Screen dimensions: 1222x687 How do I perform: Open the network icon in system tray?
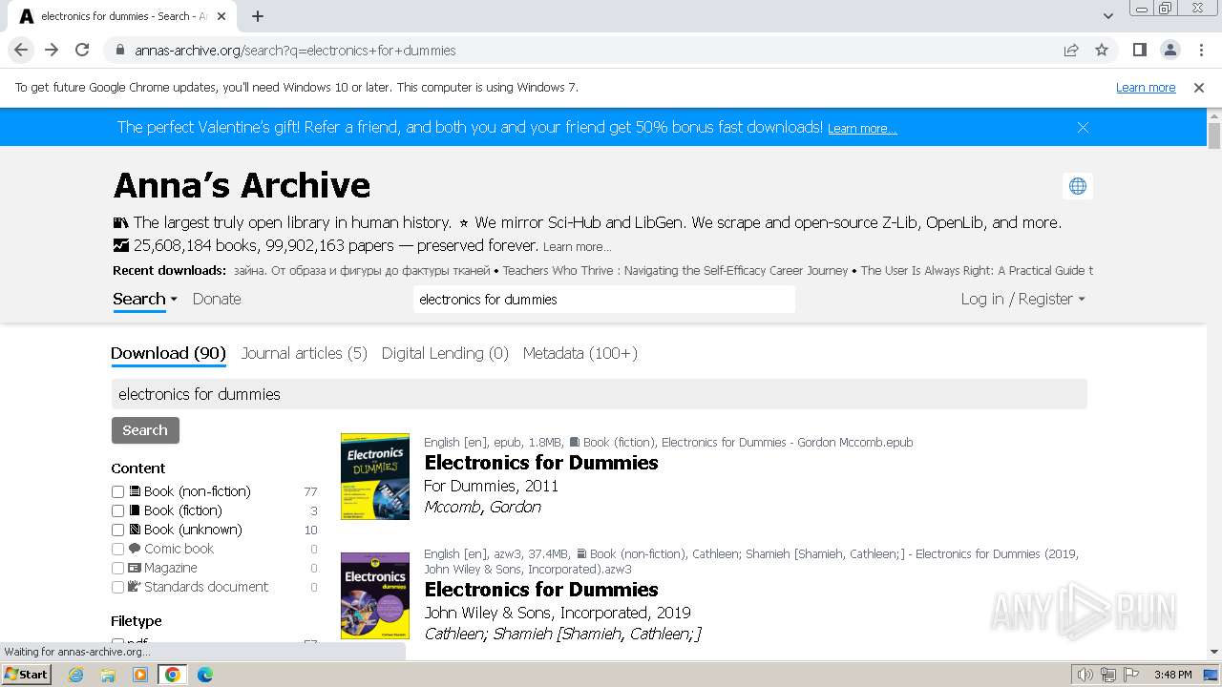pyautogui.click(x=1108, y=675)
